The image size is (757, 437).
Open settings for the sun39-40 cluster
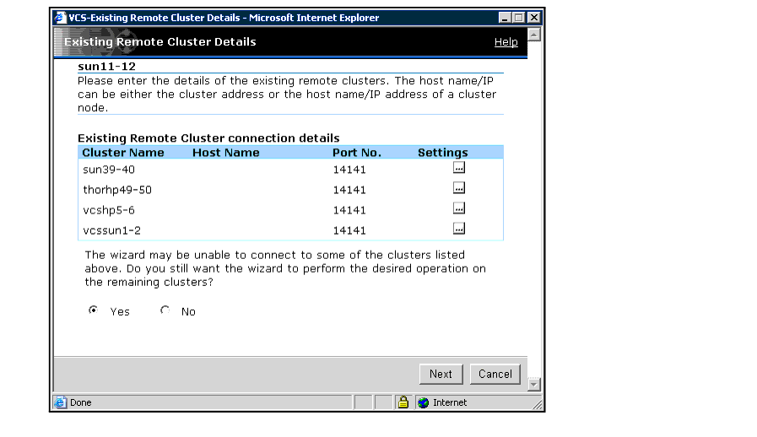coord(459,168)
